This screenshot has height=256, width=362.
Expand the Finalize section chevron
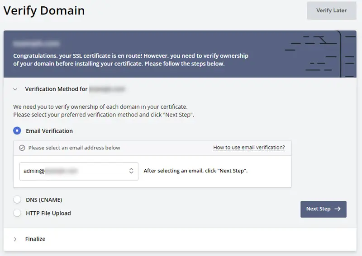click(x=15, y=239)
